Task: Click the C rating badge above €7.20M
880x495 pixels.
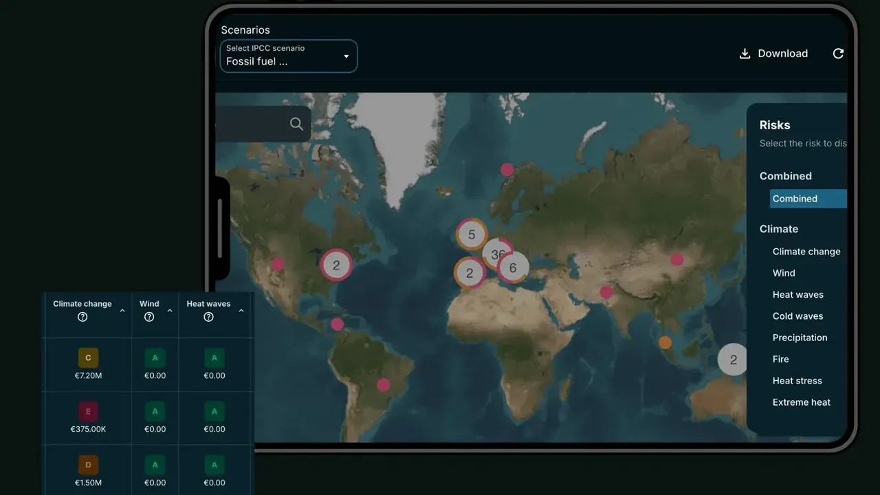Action: point(88,358)
